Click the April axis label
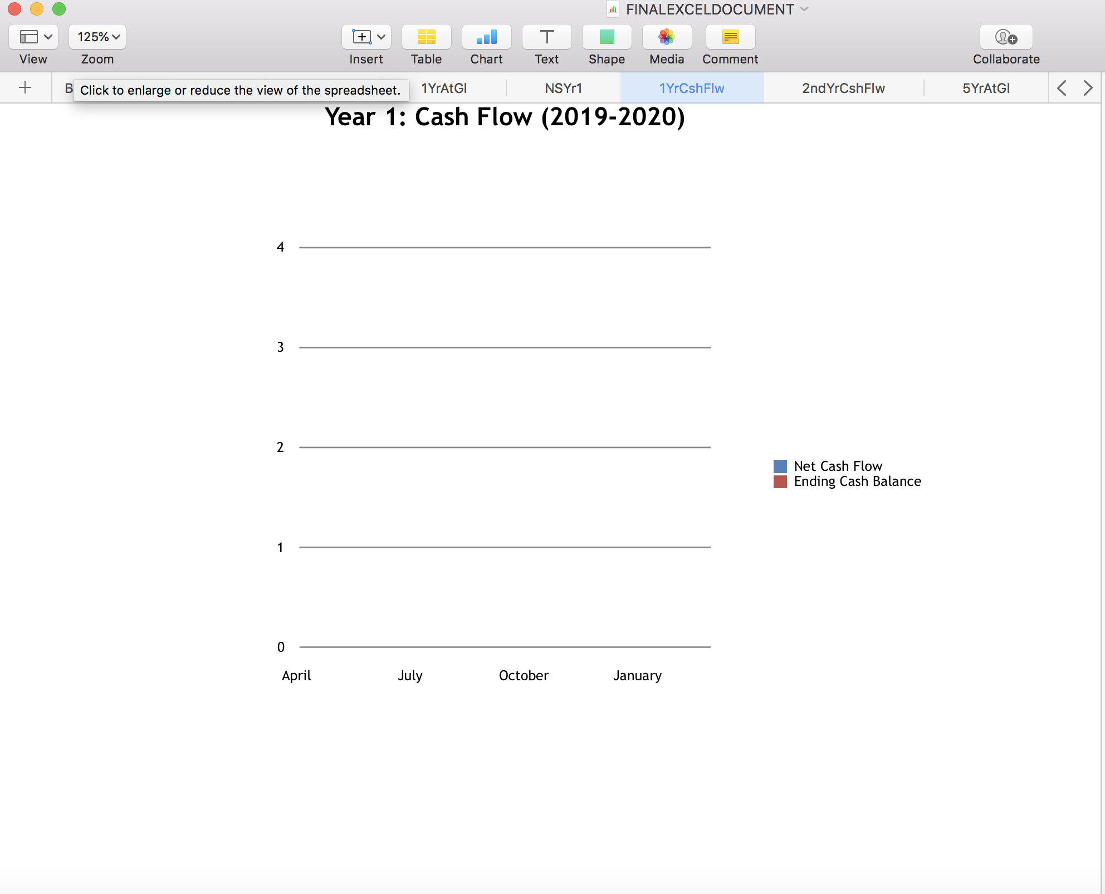Screen dimensions: 1105x894 (x=296, y=676)
